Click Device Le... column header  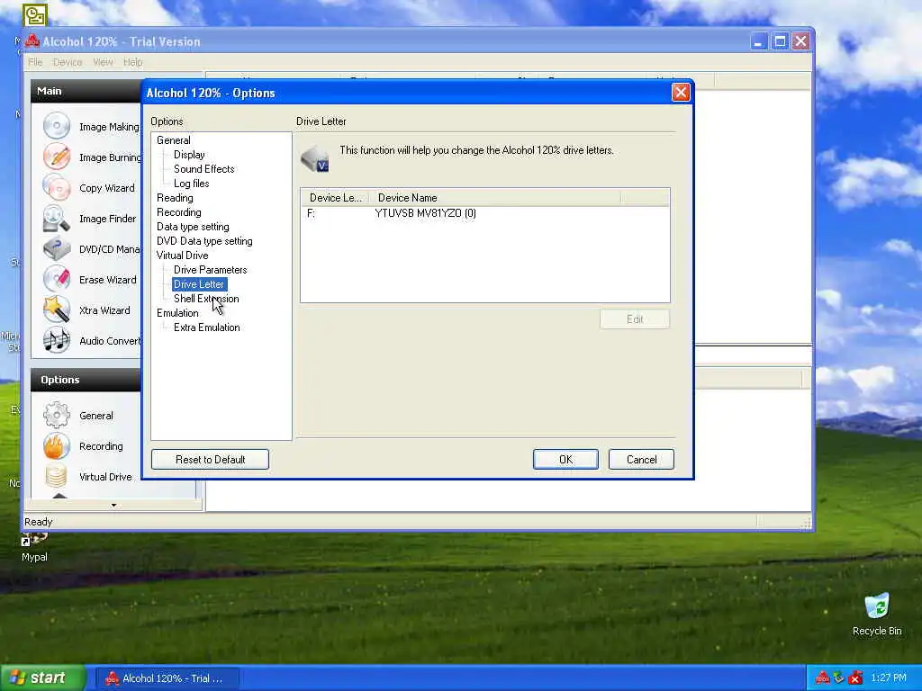(x=335, y=197)
